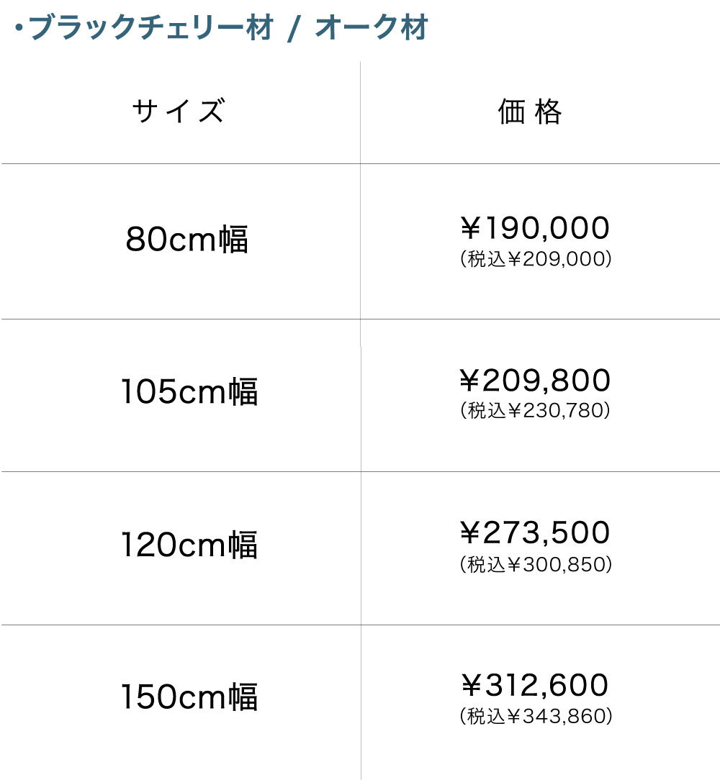720x780 pixels.
Task: Click the 80cm幅 size cell
Action: click(x=186, y=240)
